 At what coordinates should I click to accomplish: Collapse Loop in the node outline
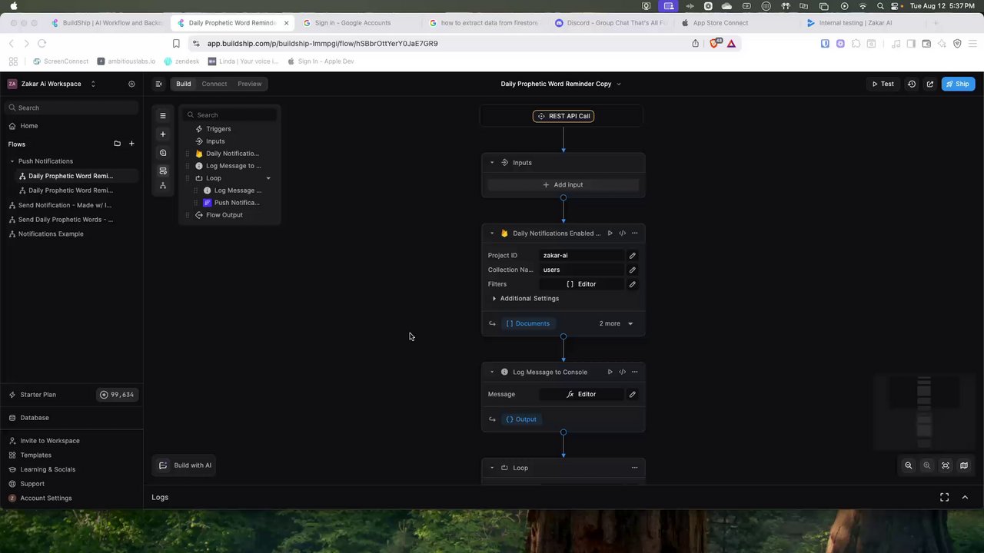[268, 178]
